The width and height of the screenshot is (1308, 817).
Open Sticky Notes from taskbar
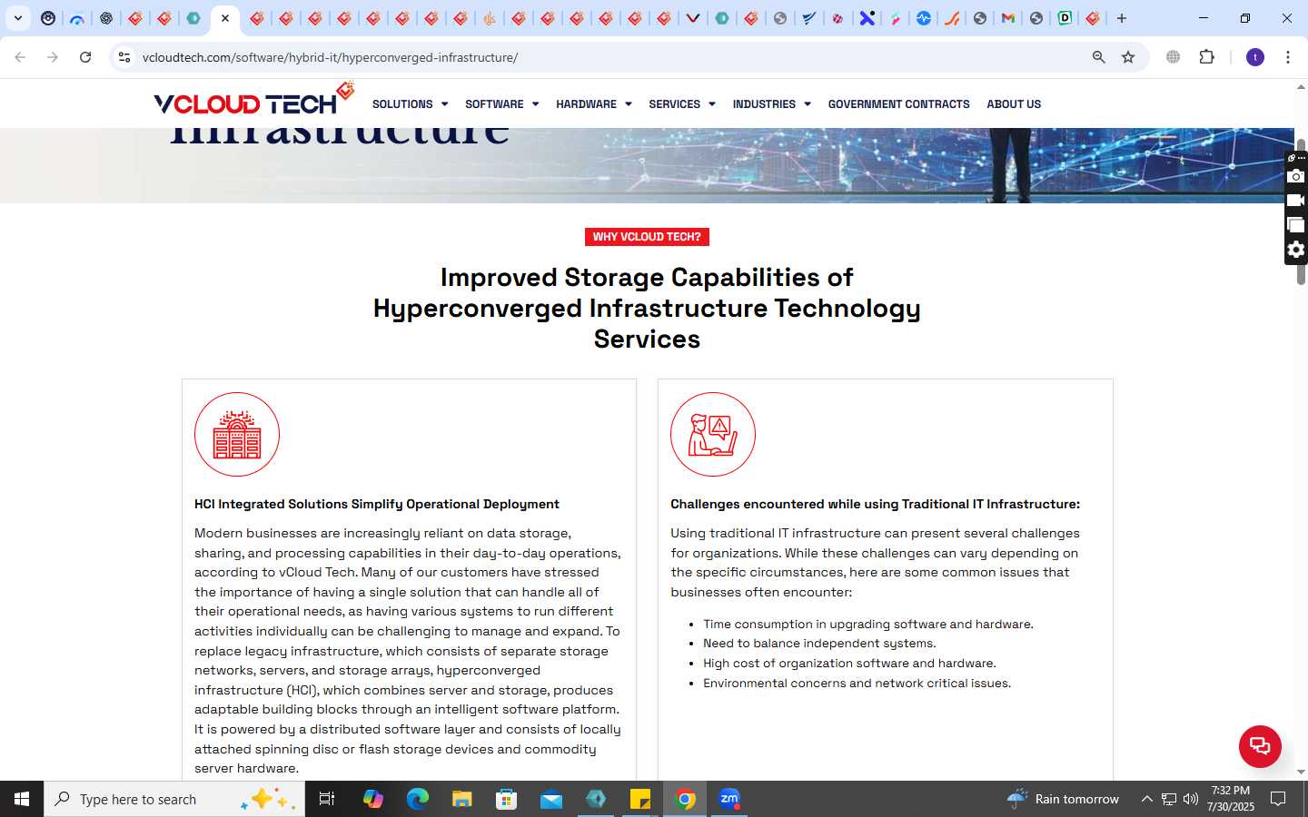[x=640, y=799]
